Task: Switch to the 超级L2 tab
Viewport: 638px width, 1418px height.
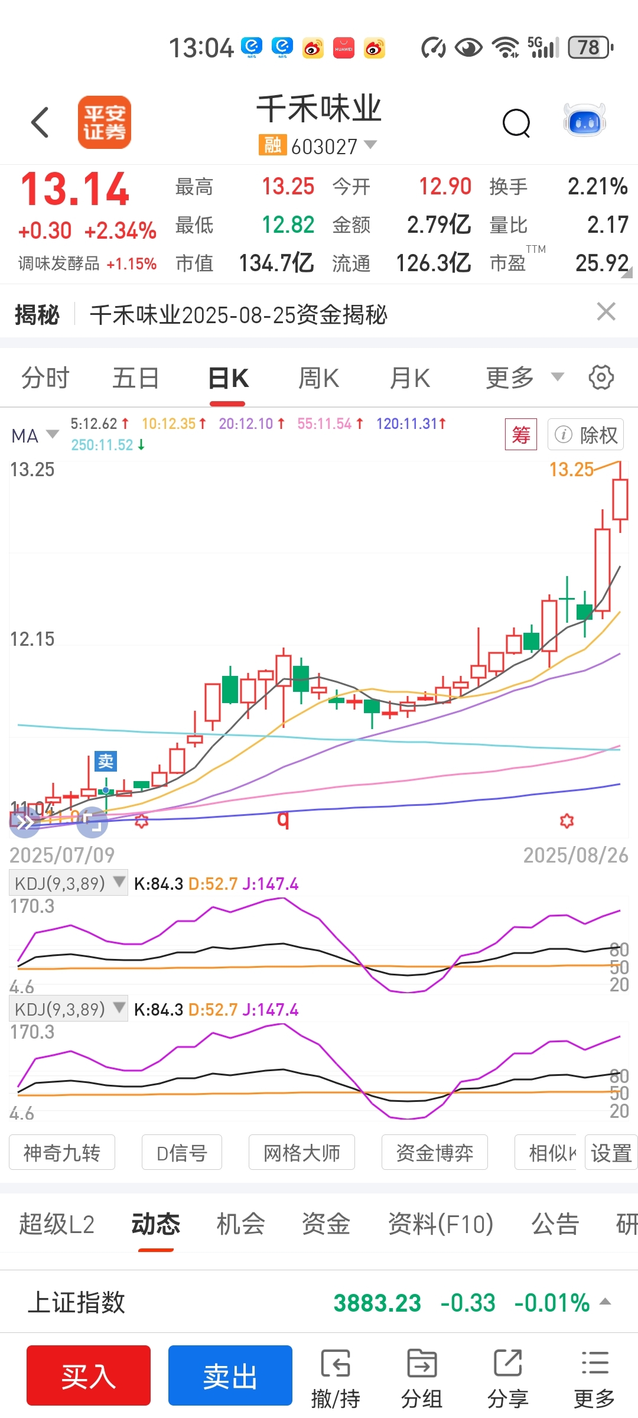Action: click(x=57, y=1224)
